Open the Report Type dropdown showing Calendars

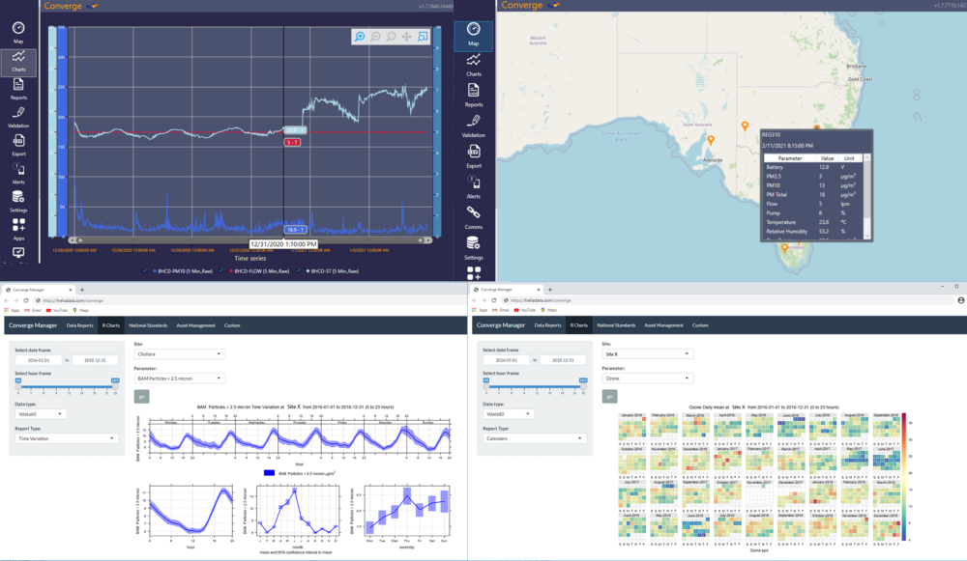535,438
